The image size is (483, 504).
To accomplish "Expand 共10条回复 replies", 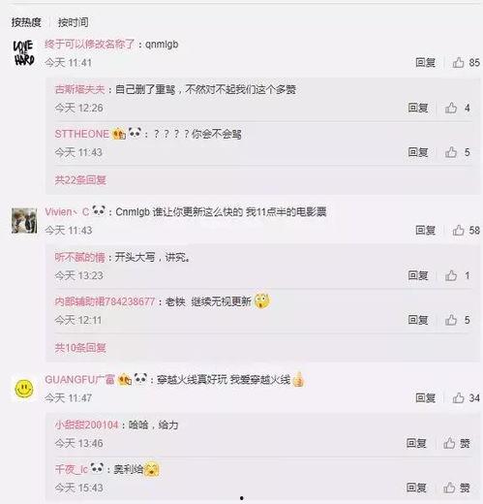I will point(80,348).
